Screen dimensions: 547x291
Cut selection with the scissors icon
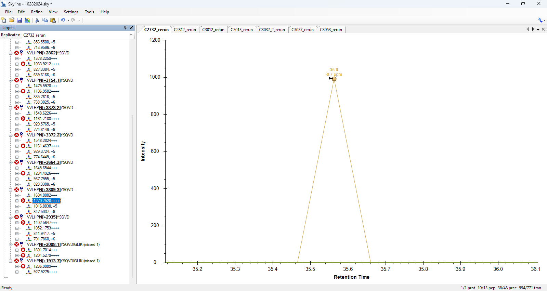click(37, 20)
